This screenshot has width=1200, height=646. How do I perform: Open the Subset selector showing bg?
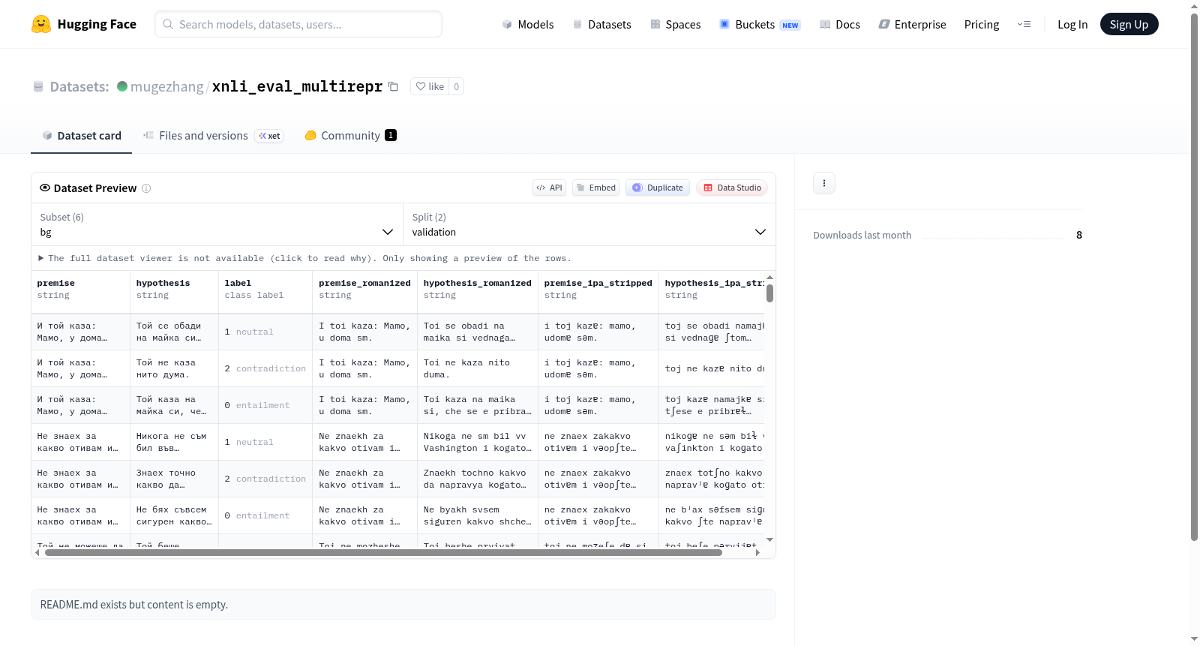click(x=217, y=224)
